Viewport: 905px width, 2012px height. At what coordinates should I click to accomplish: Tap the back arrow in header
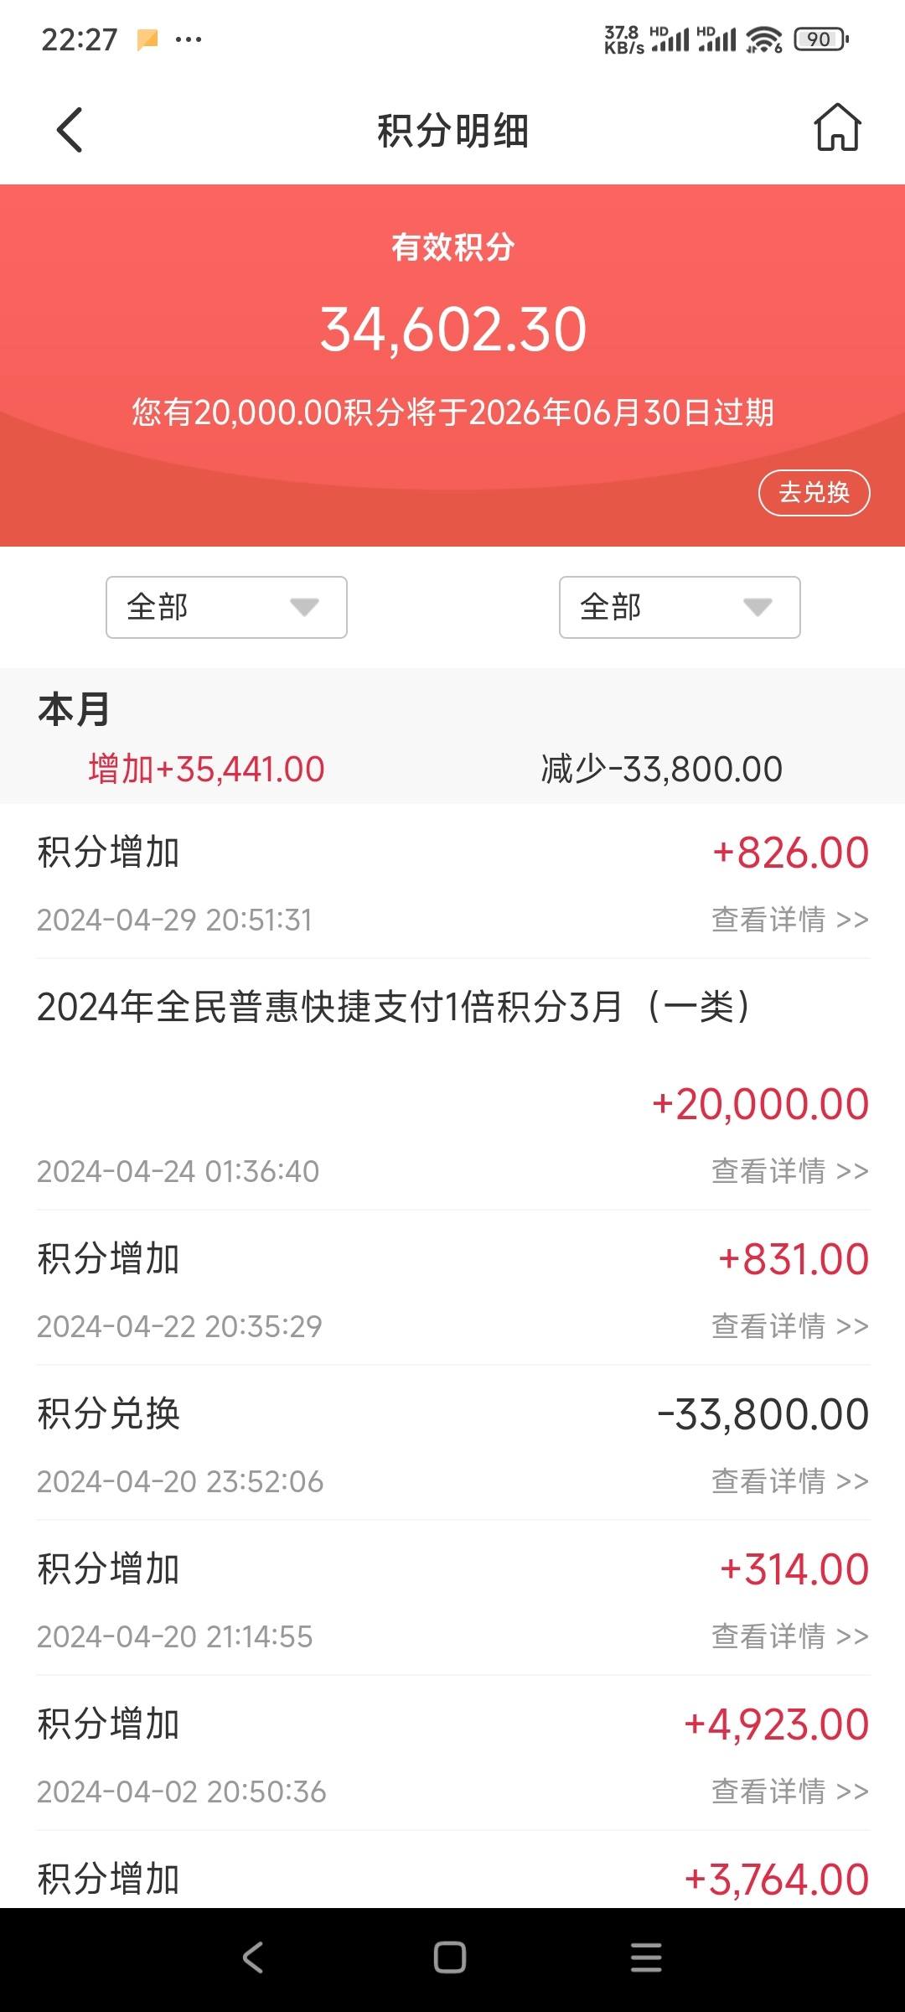pyautogui.click(x=70, y=130)
